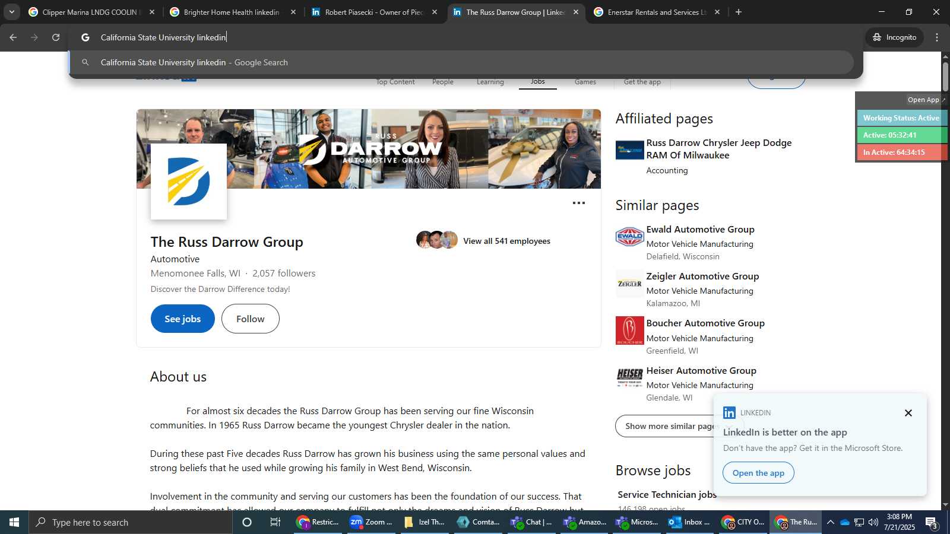Screen dimensions: 950x534
Task: Open the People navigation item
Action: [x=443, y=82]
